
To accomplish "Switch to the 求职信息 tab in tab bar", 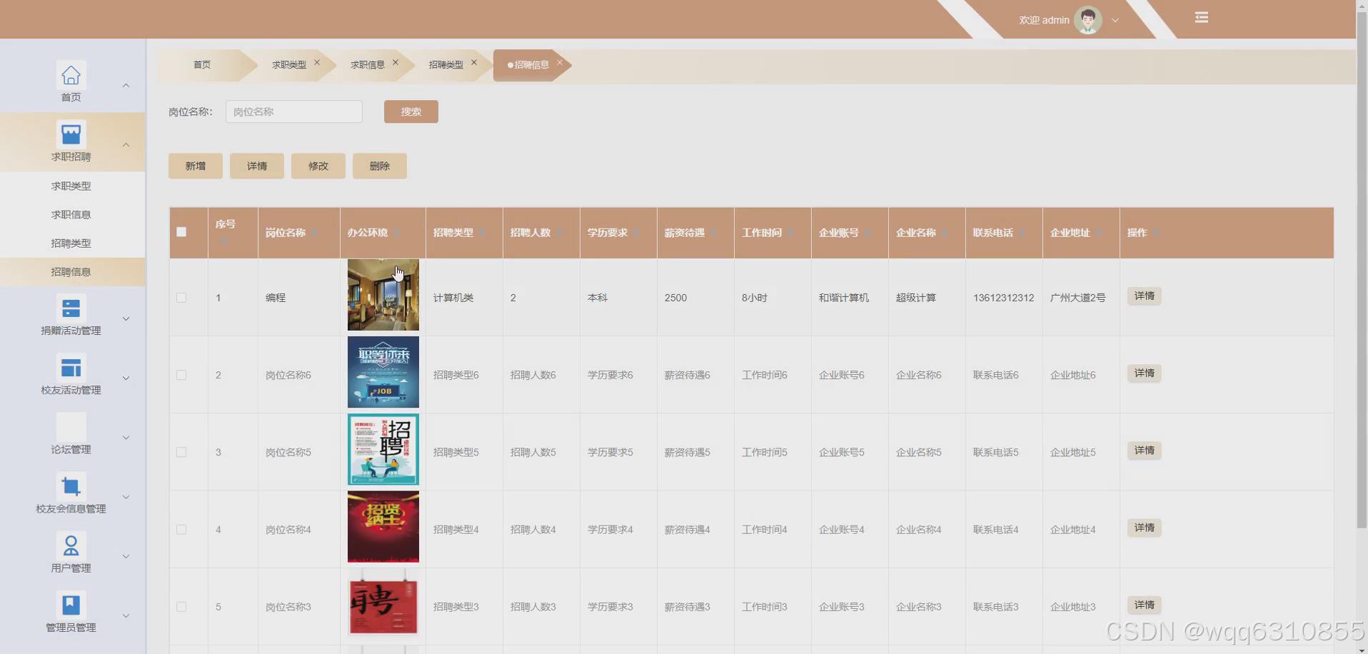I will pos(367,65).
